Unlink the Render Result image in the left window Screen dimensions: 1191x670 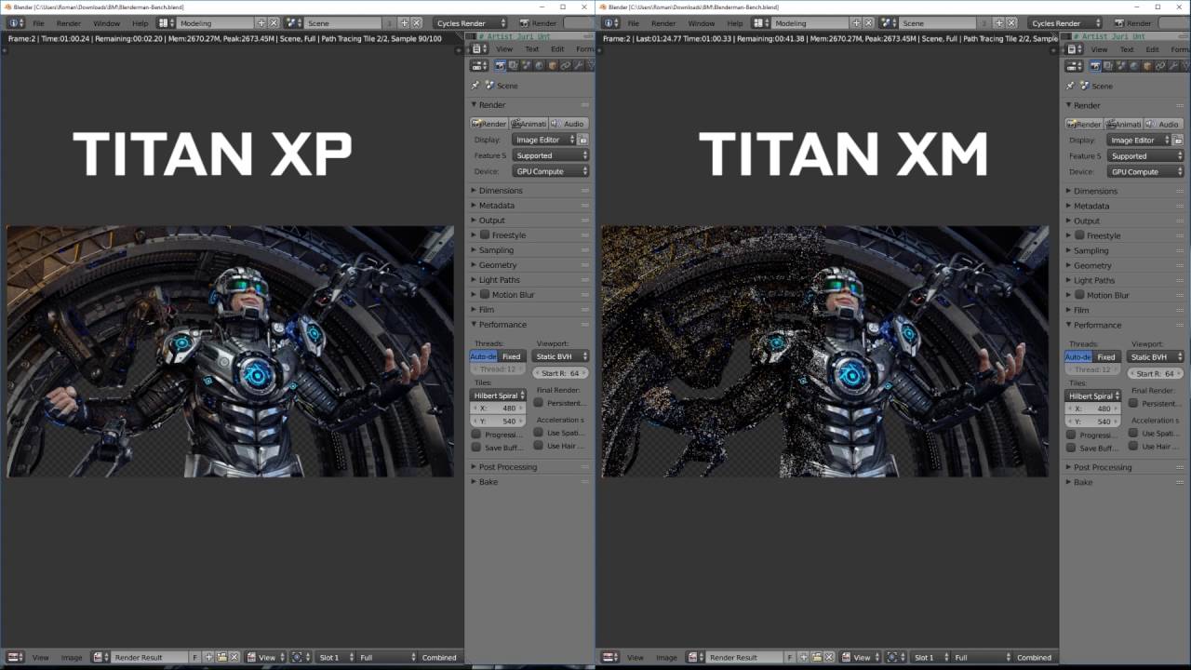(x=234, y=657)
